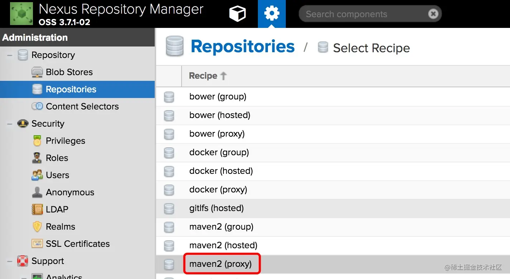Click the Administration gear icon
The height and width of the screenshot is (279, 510).
(271, 14)
